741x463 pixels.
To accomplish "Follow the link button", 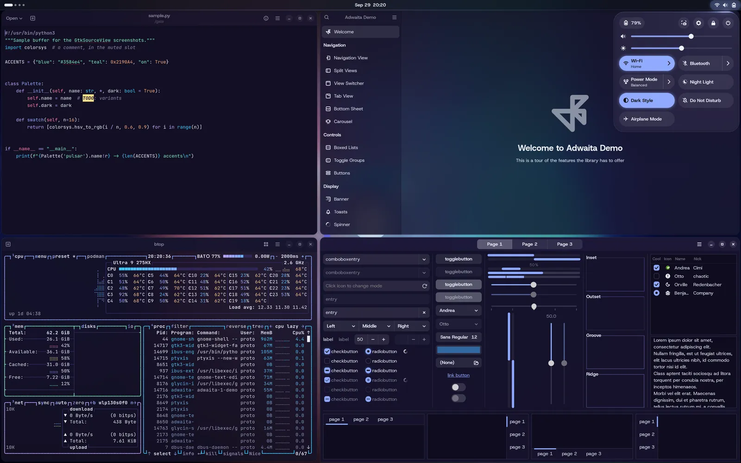I will click(458, 375).
